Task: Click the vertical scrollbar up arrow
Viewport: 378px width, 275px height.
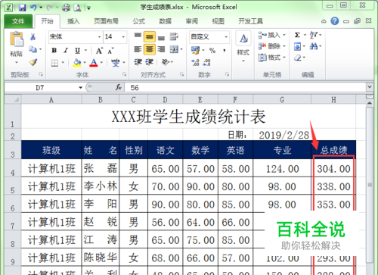Action: click(370, 103)
